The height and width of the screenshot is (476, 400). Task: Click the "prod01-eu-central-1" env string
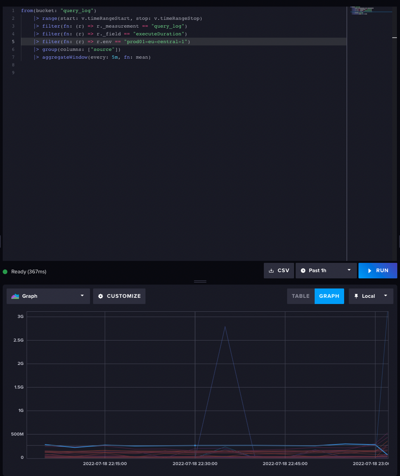tap(156, 42)
